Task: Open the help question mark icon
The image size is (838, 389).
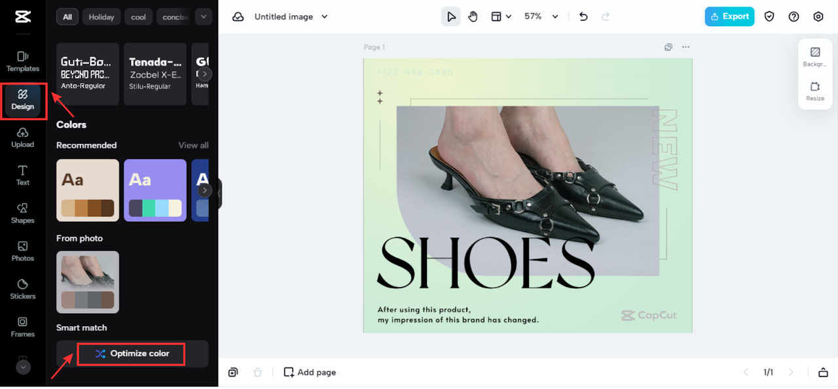Action: (794, 17)
